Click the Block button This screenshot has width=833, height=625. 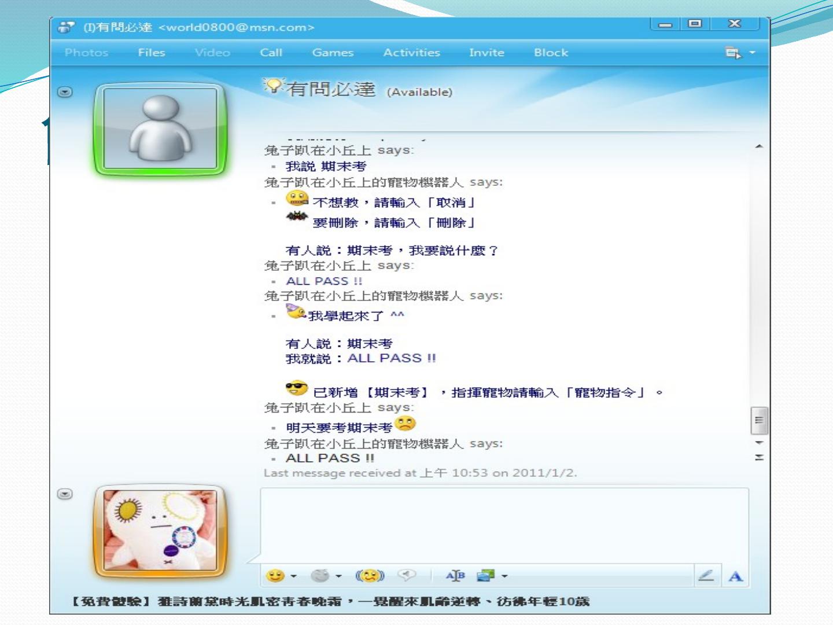pyautogui.click(x=551, y=53)
